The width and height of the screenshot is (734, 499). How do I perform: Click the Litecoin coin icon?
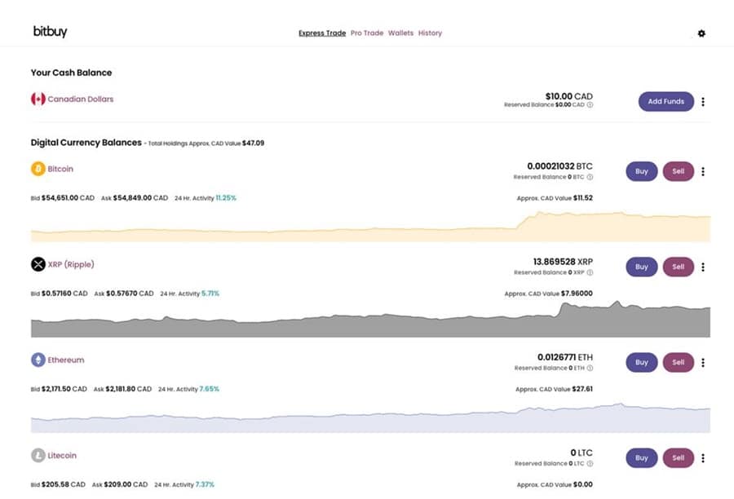click(x=38, y=455)
